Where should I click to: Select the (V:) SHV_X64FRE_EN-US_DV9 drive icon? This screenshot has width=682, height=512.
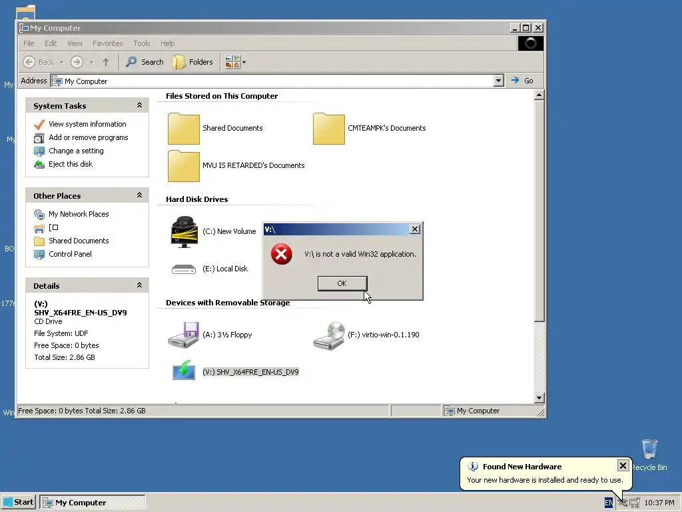(x=184, y=370)
